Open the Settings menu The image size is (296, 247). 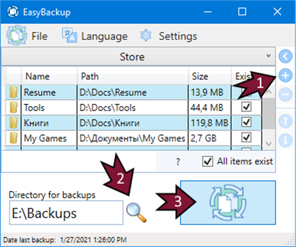[178, 36]
